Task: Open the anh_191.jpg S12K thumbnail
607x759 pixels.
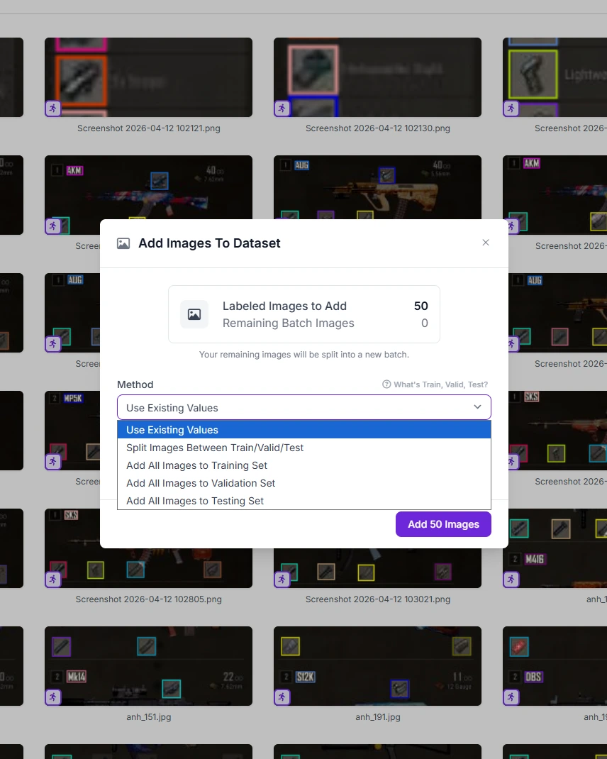Action: [x=377, y=666]
